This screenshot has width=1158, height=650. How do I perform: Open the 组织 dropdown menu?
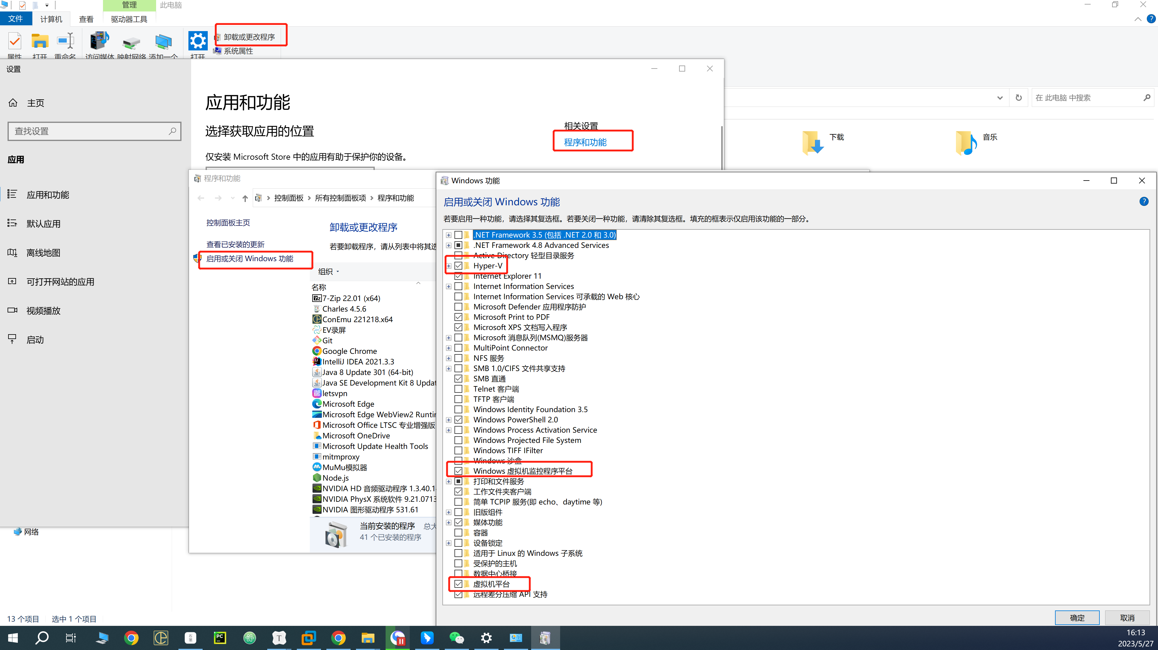tap(328, 271)
